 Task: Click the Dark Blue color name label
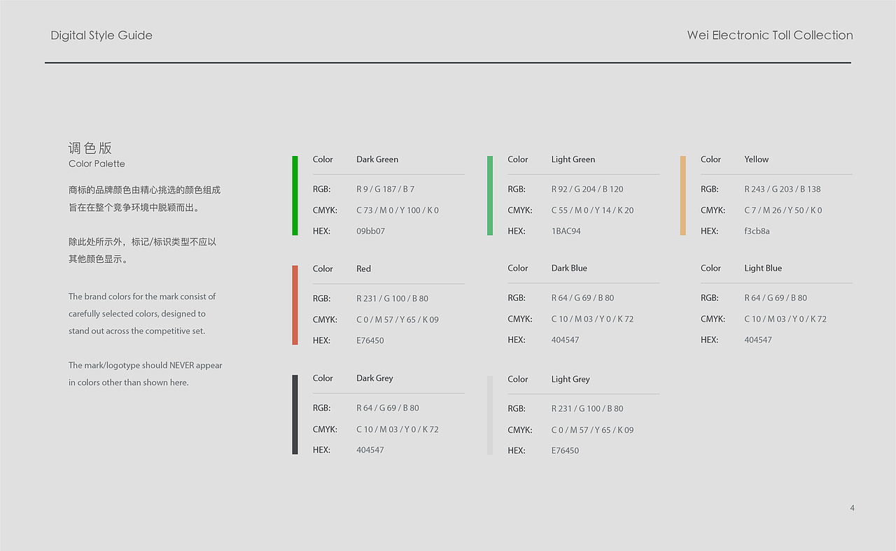(x=569, y=269)
